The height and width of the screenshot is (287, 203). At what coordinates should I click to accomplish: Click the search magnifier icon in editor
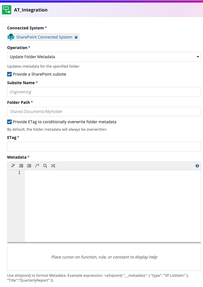pyautogui.click(x=45, y=166)
